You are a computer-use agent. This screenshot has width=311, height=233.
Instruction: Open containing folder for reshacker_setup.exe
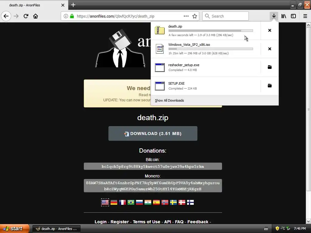[270, 67]
